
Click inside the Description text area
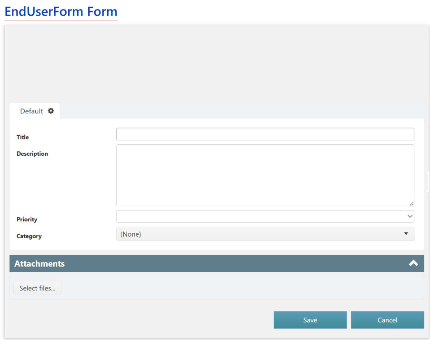(x=265, y=175)
